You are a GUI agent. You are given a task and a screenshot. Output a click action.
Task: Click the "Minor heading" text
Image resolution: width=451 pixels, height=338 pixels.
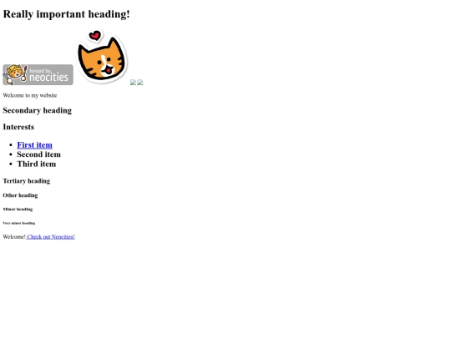[x=18, y=209]
